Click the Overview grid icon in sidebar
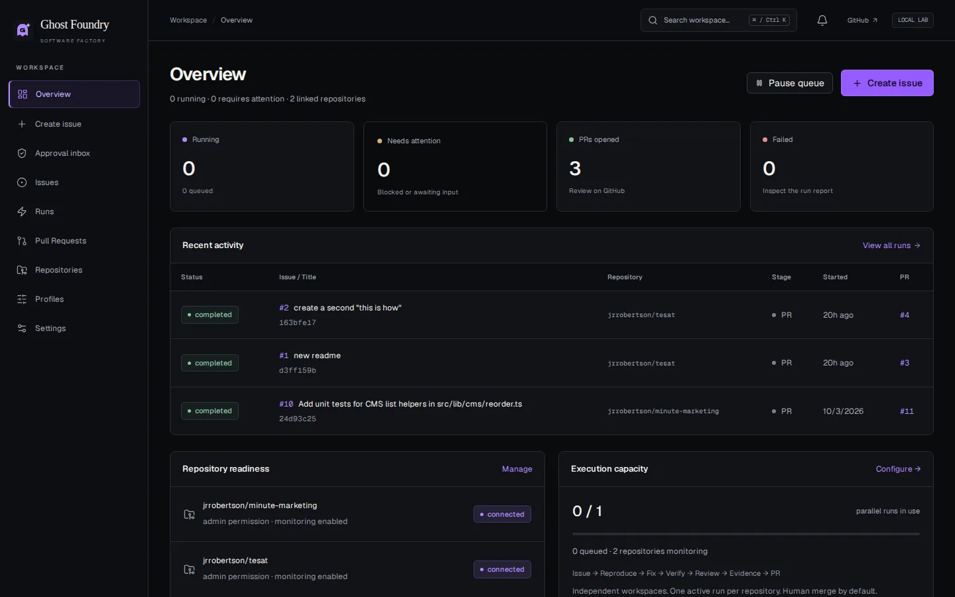This screenshot has width=955, height=597. (23, 94)
